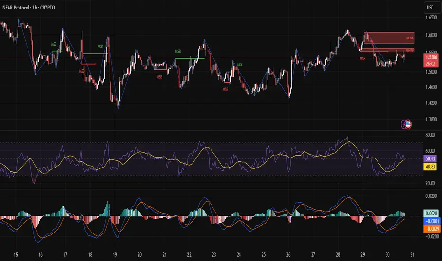442x261 pixels.
Task: Select the 80.00 RSI axis label
Action: (x=430, y=135)
